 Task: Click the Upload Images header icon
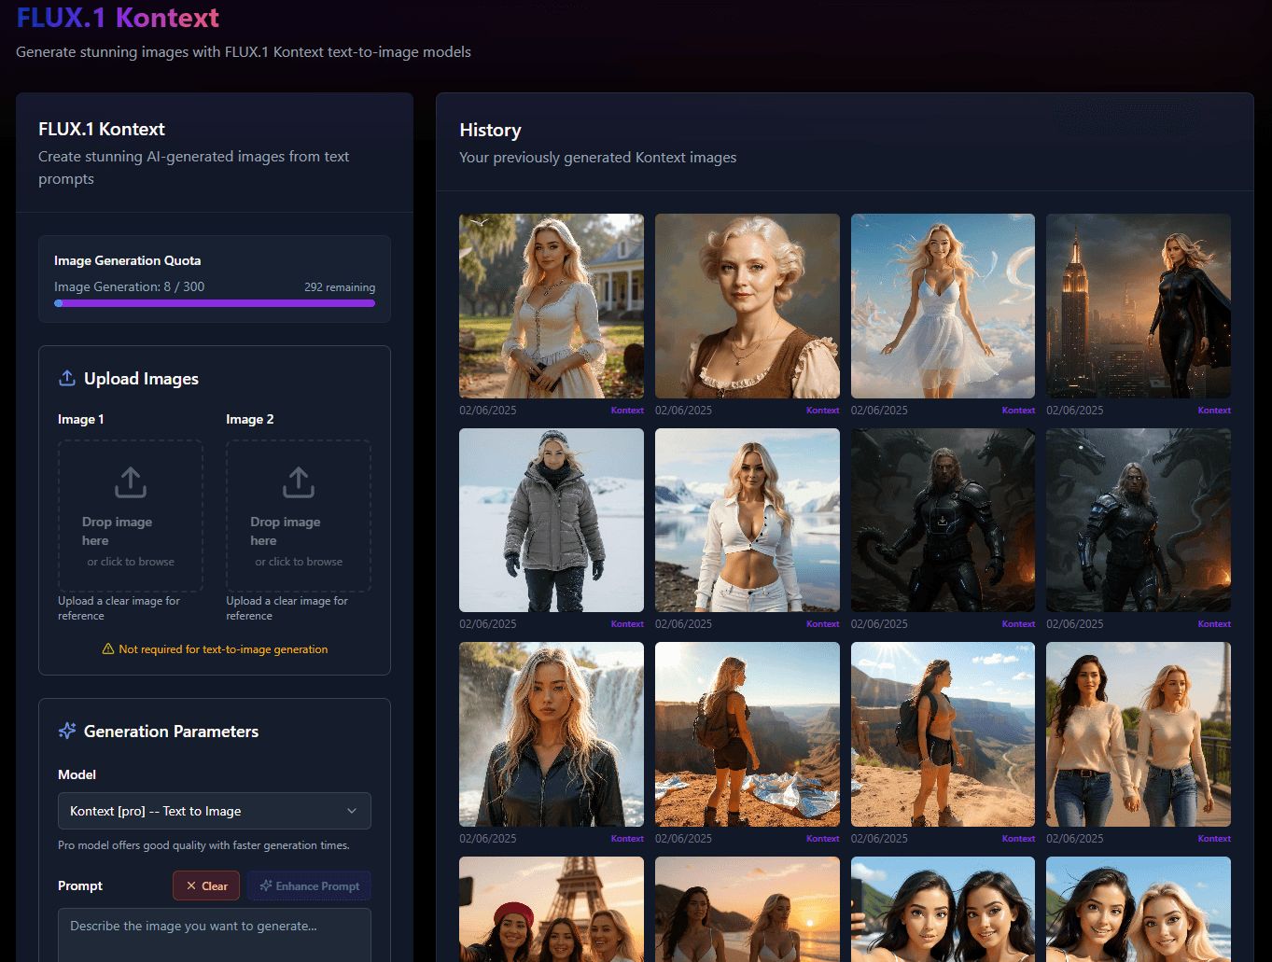(x=67, y=378)
